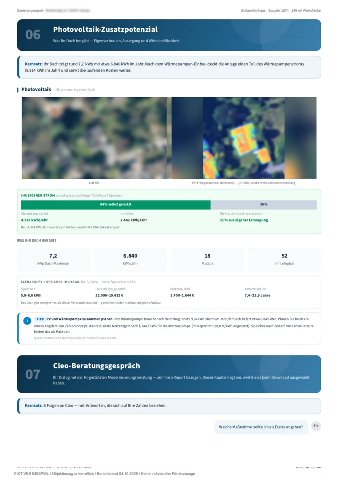Click the 'Photovoltaik' subsection title
This screenshot has width=338, height=479.
click(x=36, y=90)
